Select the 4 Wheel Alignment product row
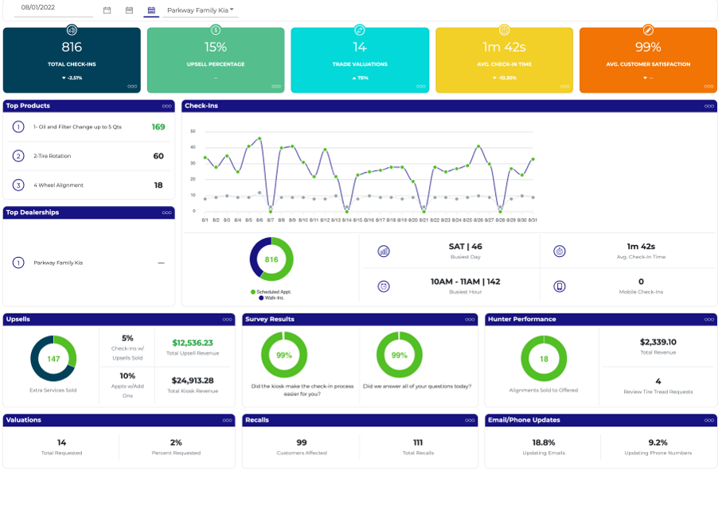Image resolution: width=722 pixels, height=506 pixels. tap(89, 185)
